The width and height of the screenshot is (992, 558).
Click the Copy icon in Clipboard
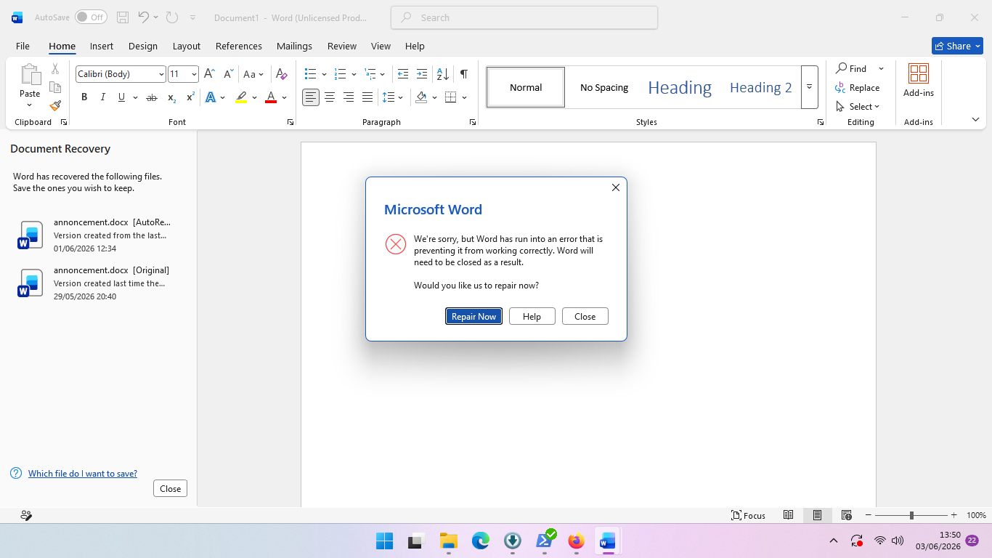(55, 87)
